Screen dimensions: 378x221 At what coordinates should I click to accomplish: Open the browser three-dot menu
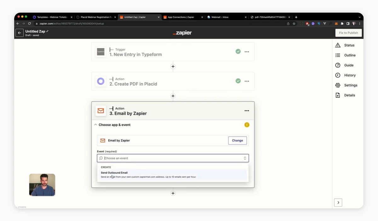click(x=359, y=24)
